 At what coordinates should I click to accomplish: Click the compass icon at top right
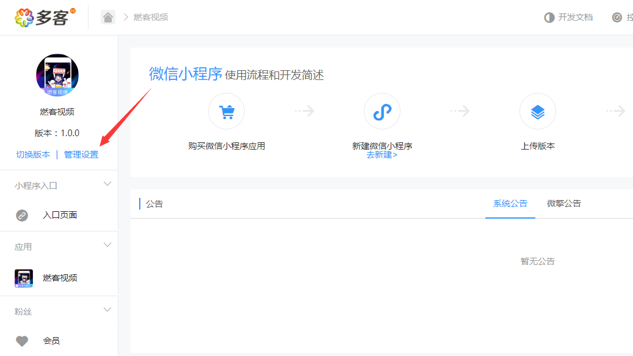[x=617, y=17]
